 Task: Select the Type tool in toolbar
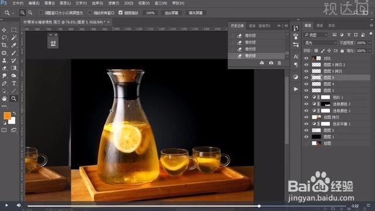point(13,83)
